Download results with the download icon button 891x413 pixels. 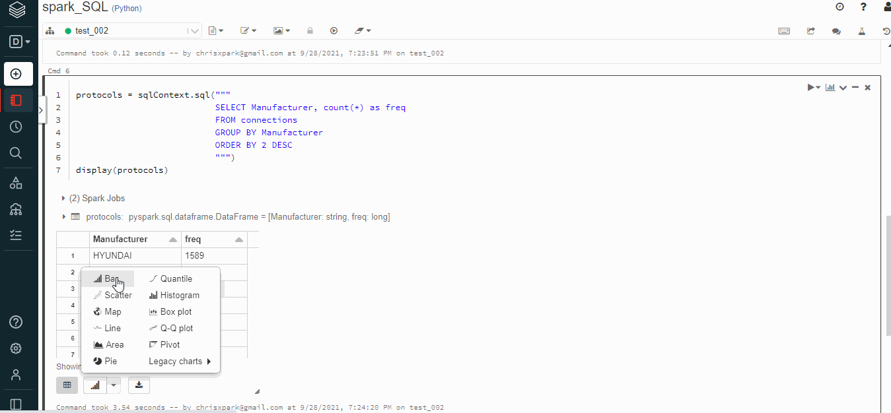(139, 385)
